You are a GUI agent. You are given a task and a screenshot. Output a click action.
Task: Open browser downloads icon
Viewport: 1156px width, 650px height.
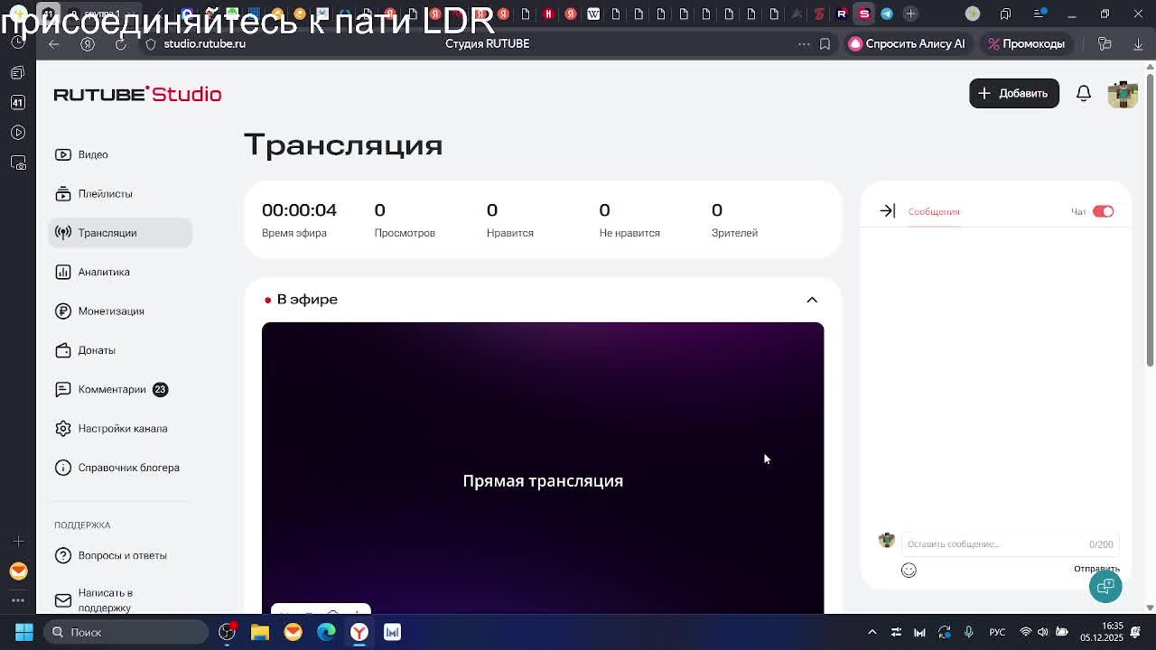(1137, 43)
